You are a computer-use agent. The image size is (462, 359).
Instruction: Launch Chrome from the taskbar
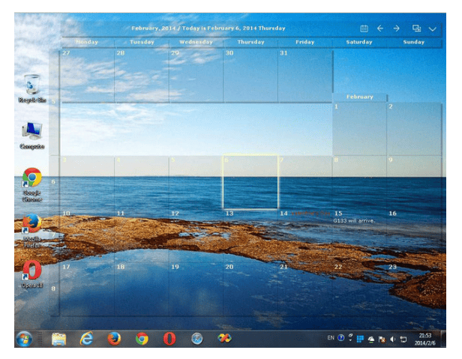(142, 339)
